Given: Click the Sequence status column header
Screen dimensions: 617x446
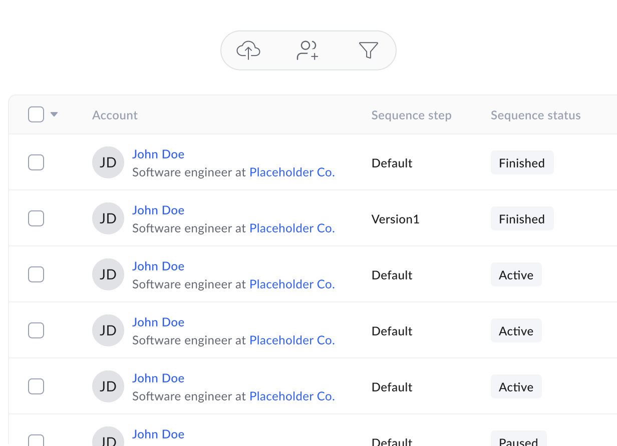Looking at the screenshot, I should 535,115.
